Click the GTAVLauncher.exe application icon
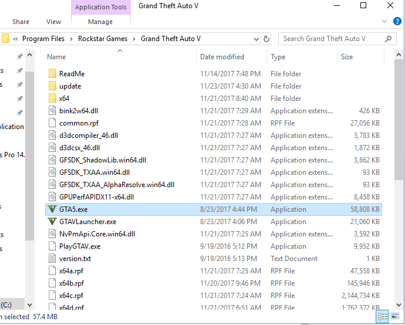 tap(52, 222)
